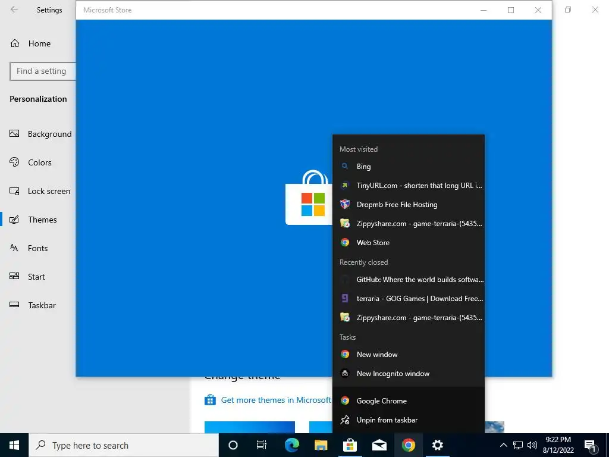
Task: Open Dropmb Free File Hosting entry
Action: coord(408,205)
